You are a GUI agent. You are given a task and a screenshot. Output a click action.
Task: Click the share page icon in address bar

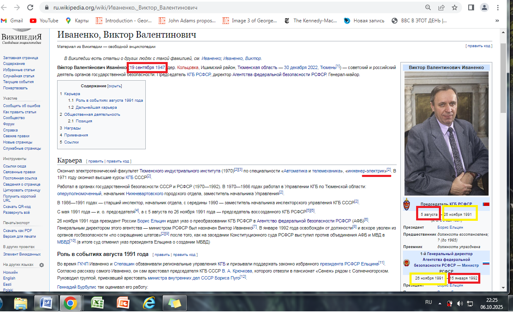pos(441,7)
